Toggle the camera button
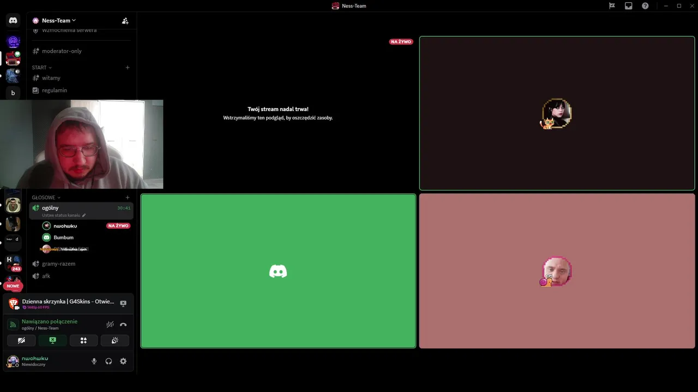The image size is (698, 392). (x=21, y=340)
